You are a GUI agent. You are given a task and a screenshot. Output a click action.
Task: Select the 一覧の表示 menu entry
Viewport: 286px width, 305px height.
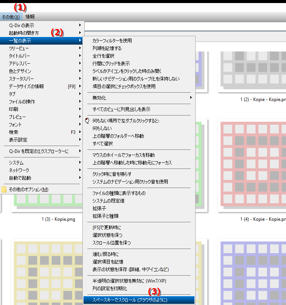pos(42,41)
